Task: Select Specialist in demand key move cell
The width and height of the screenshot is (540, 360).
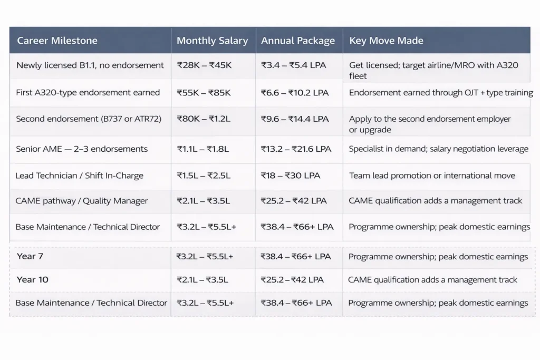Action: [438, 149]
